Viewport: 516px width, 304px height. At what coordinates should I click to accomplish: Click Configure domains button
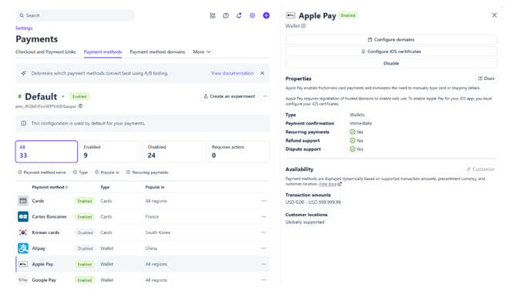click(391, 39)
